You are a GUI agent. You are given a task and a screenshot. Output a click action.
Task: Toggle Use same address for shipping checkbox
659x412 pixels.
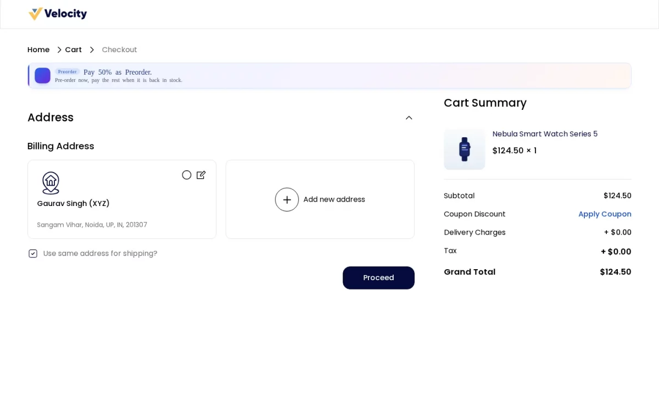pyautogui.click(x=33, y=253)
